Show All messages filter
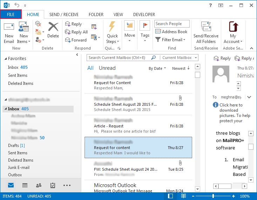 pos(90,68)
